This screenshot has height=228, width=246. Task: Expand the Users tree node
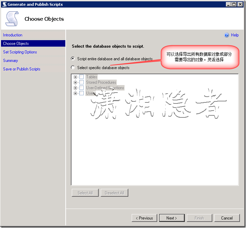(x=76, y=93)
